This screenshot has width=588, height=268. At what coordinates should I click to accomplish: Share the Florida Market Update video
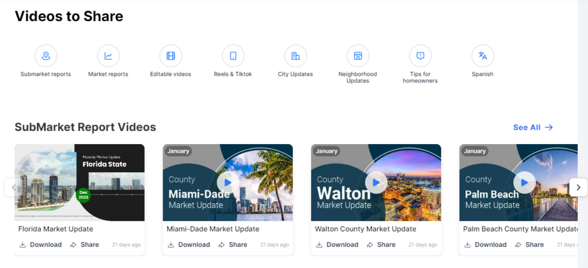84,244
